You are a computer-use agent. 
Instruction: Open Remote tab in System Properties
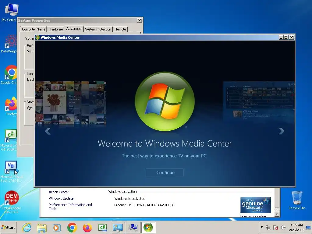[120, 29]
